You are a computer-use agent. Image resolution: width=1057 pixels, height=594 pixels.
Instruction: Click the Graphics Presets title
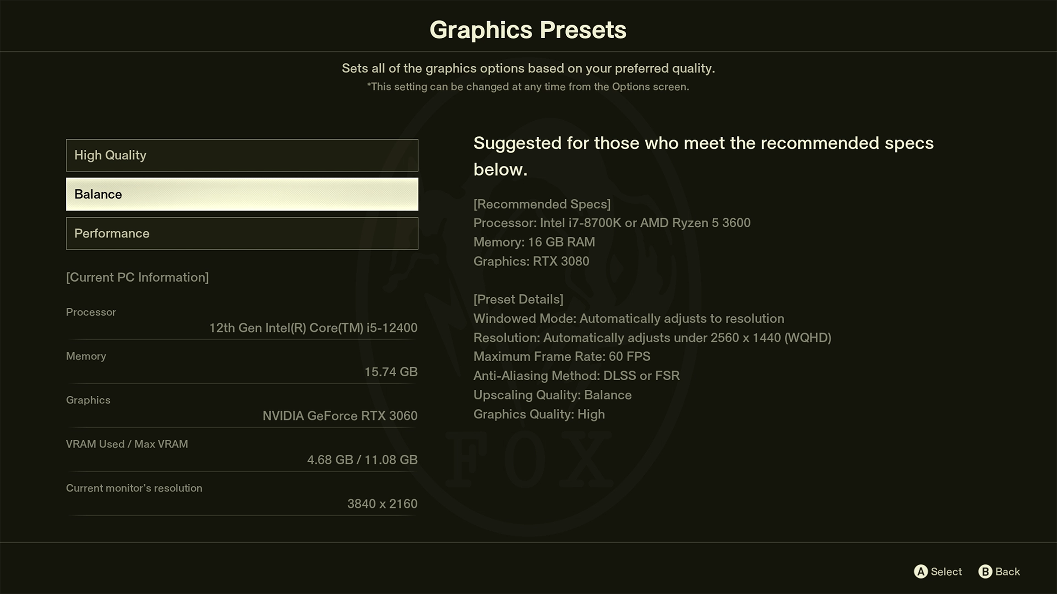(528, 30)
